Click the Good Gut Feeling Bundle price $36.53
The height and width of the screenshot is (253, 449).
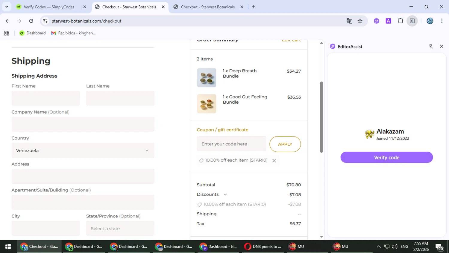click(294, 97)
